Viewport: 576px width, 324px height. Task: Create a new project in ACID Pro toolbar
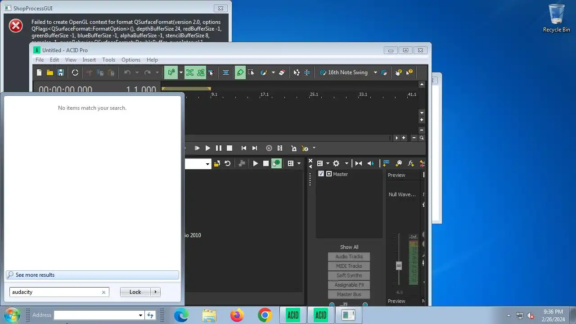coord(39,72)
